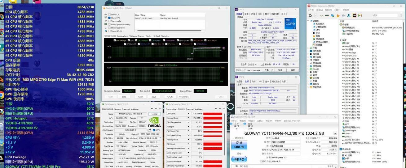Toggle the CPU Core #1 graph checkbox
This screenshot has height=168, width=406.
(x=150, y=40)
